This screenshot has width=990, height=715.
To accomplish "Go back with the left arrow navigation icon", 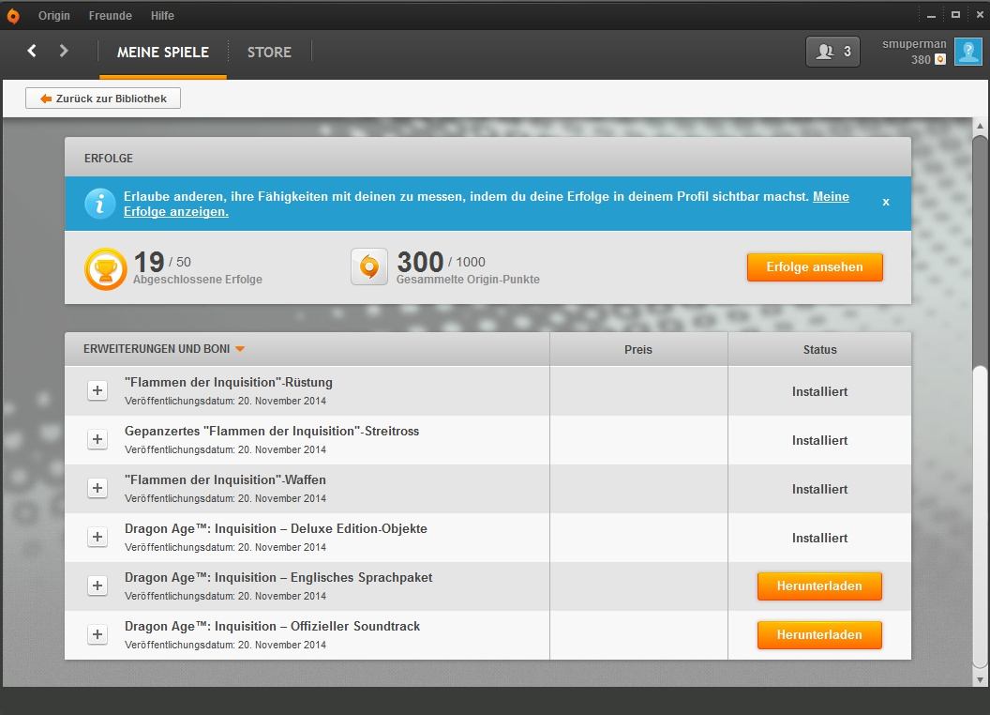I will click(x=32, y=51).
